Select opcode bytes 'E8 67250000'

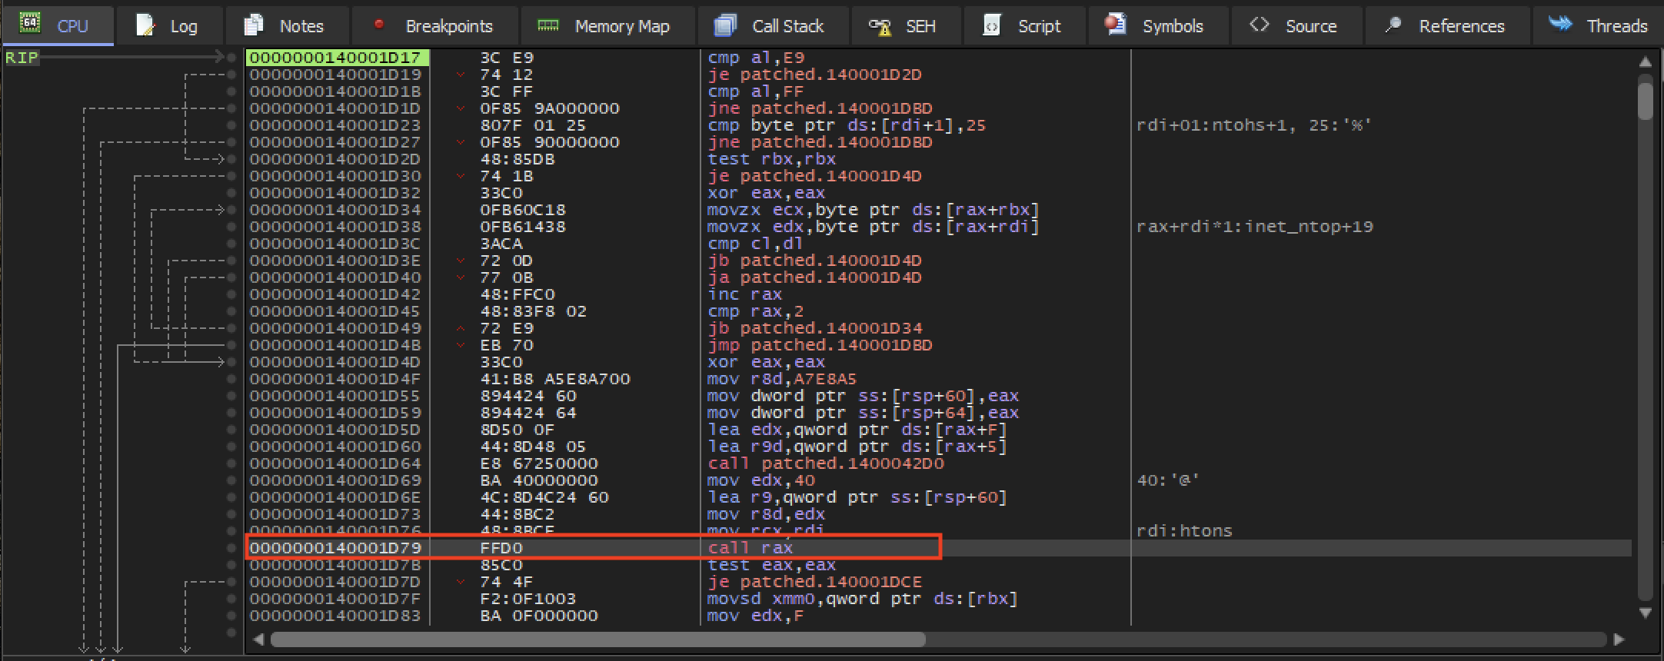(539, 463)
